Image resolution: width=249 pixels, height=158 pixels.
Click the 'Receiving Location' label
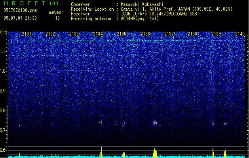(92, 9)
